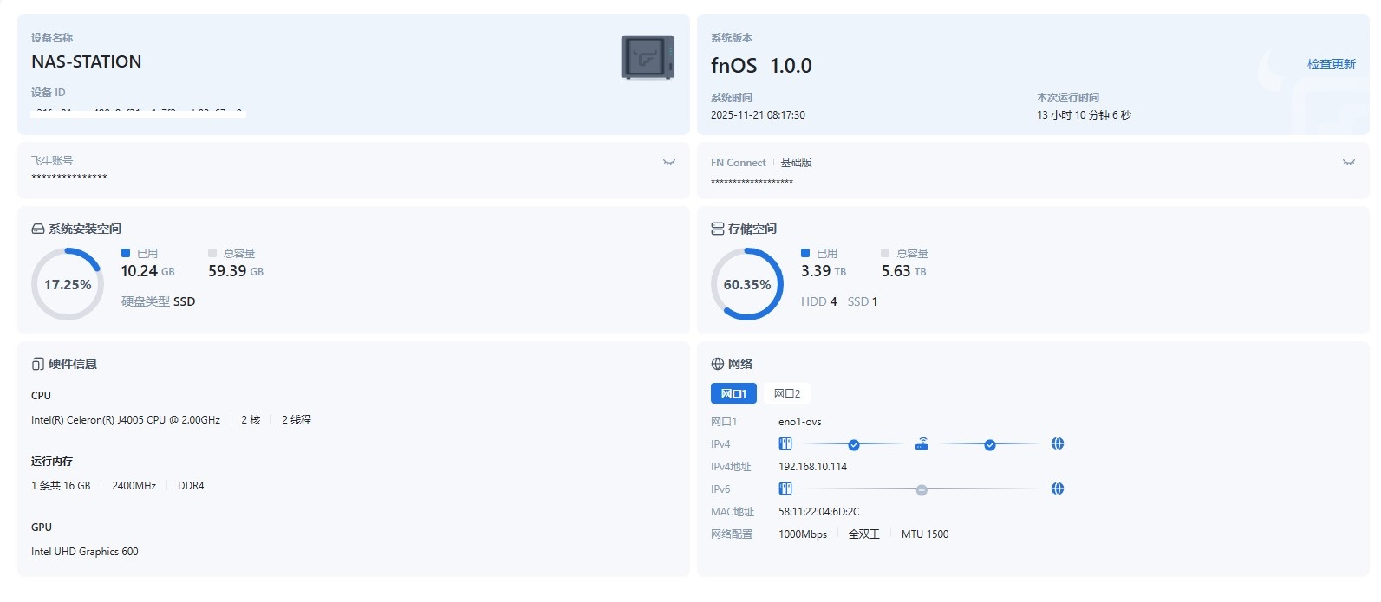Click the Intel UHD Graphics 600 text
Image resolution: width=1381 pixels, height=602 pixels.
tap(85, 551)
